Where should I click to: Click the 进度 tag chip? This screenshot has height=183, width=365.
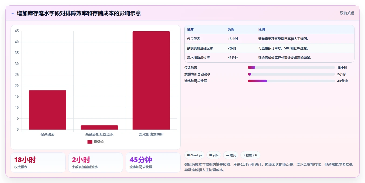pos(231,155)
